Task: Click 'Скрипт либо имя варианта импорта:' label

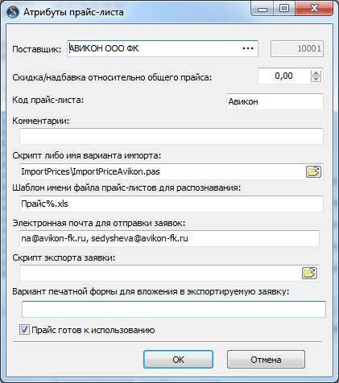Action: 87,155
